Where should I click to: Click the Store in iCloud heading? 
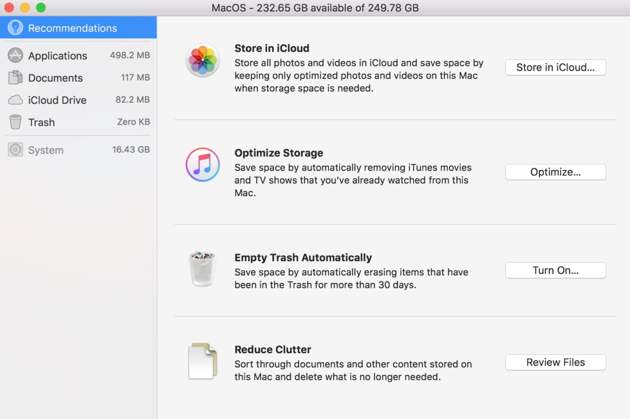tap(272, 48)
